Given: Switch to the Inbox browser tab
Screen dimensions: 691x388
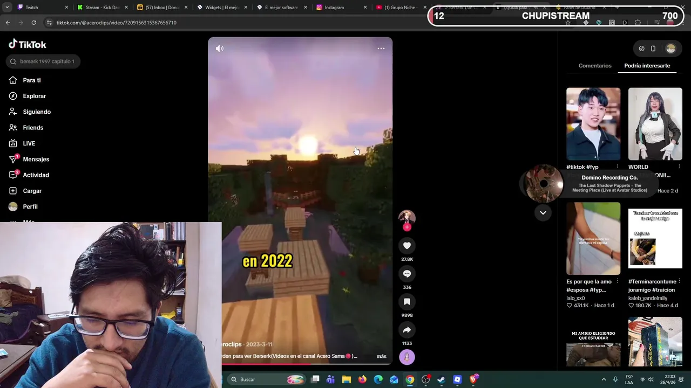Looking at the screenshot, I should pyautogui.click(x=162, y=8).
